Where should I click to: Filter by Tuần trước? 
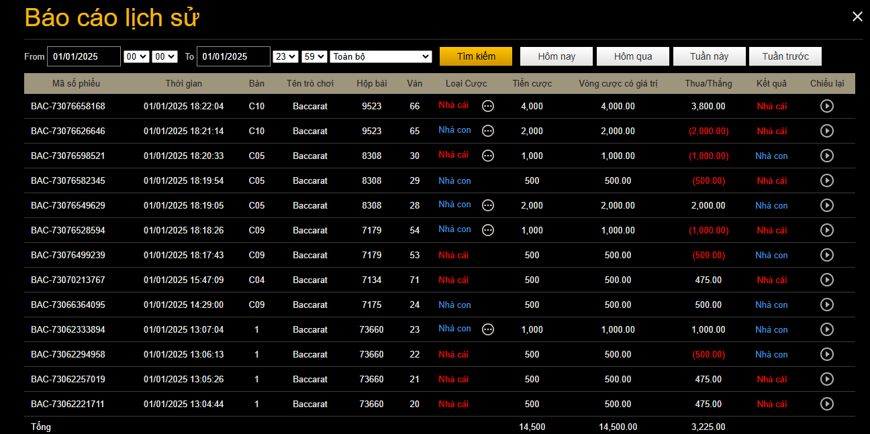[x=785, y=56]
